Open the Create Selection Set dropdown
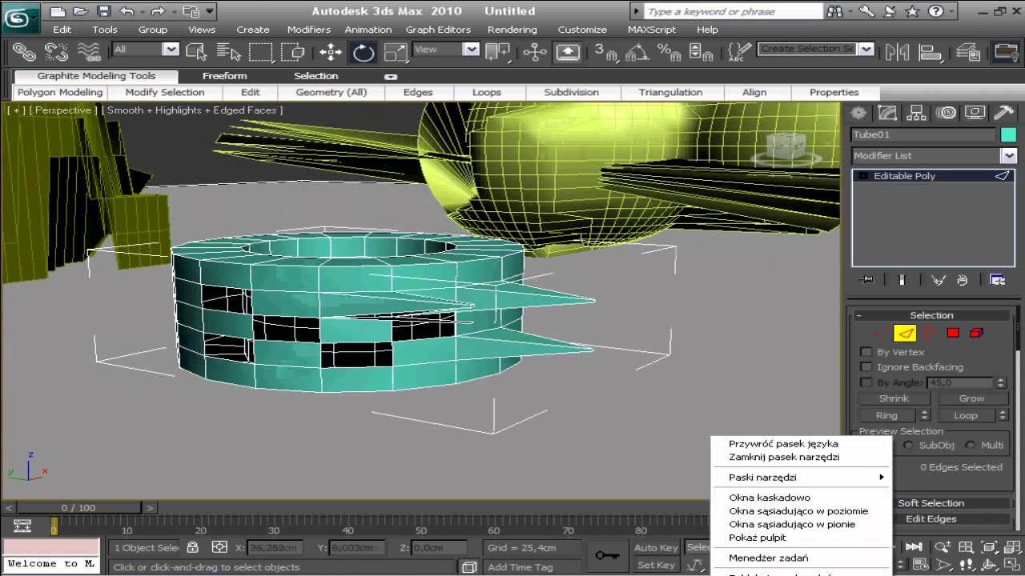Image resolution: width=1025 pixels, height=576 pixels. click(866, 49)
